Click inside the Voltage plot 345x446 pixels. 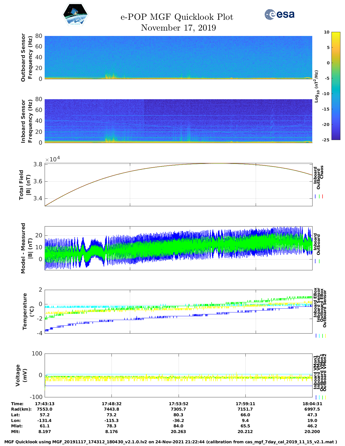[178, 375]
